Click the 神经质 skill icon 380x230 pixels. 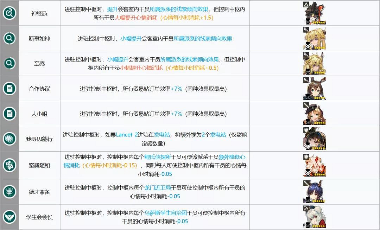point(9,13)
